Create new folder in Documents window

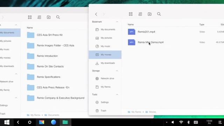(49, 17)
